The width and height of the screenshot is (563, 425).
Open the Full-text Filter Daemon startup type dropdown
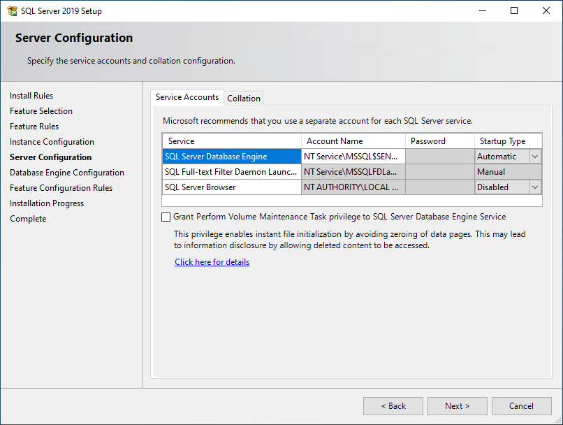click(534, 171)
